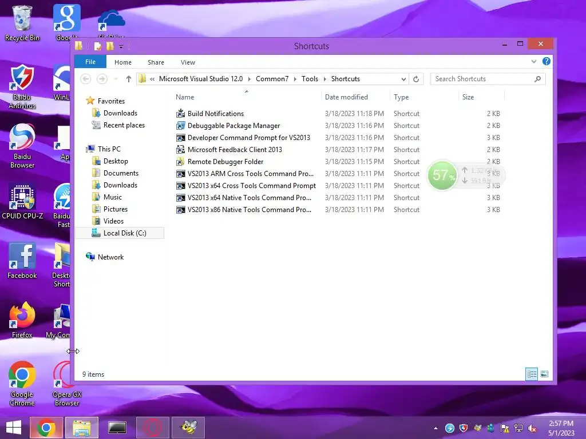Select the Debuggable Package Manager icon
This screenshot has width=586, height=439.
tap(180, 125)
